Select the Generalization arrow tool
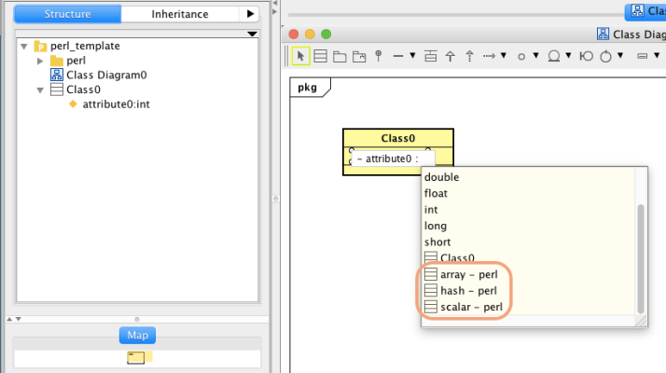Screen dimensions: 666x373 [x=451, y=56]
